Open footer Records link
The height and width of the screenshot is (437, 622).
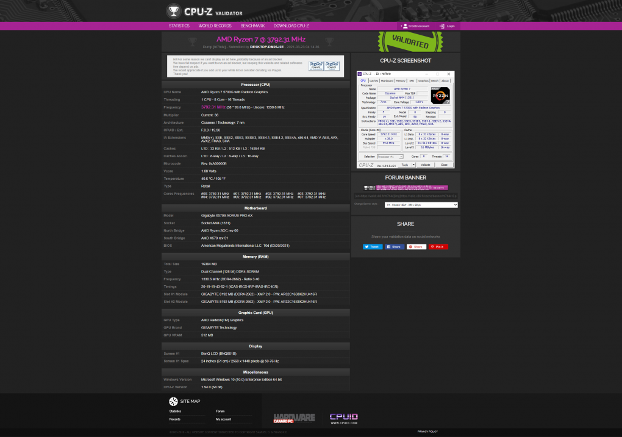175,419
